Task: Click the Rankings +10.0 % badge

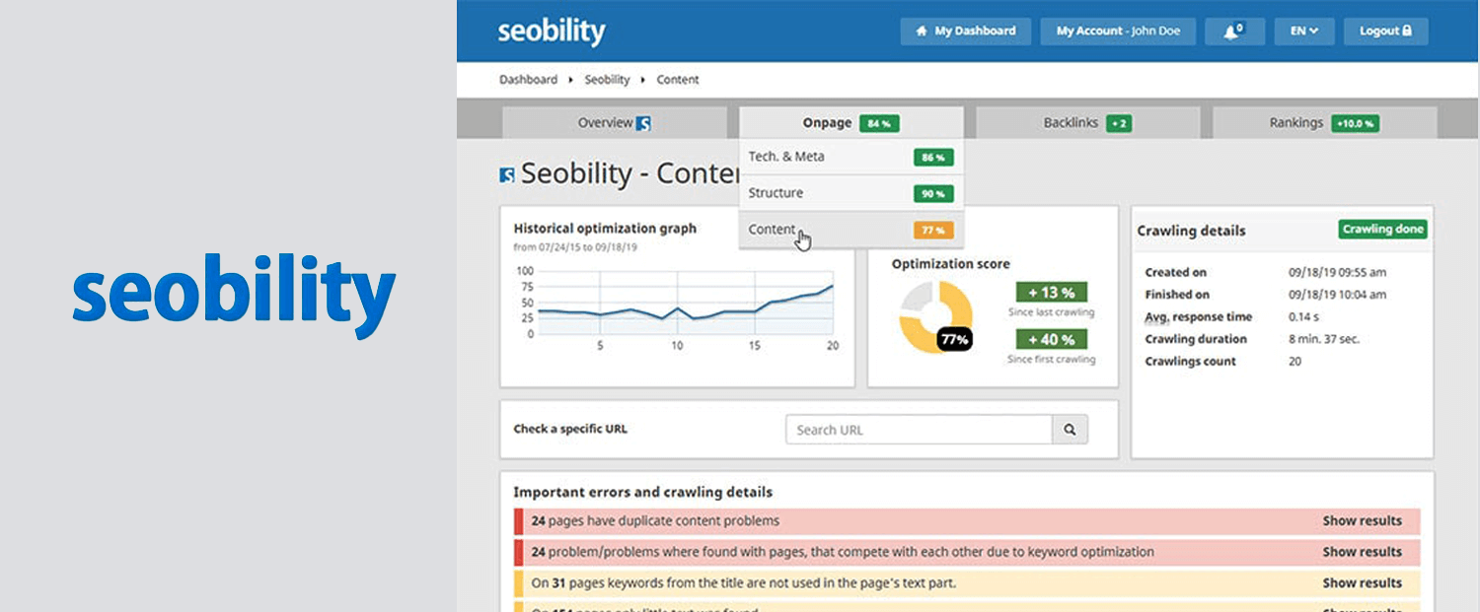Action: [x=1355, y=124]
